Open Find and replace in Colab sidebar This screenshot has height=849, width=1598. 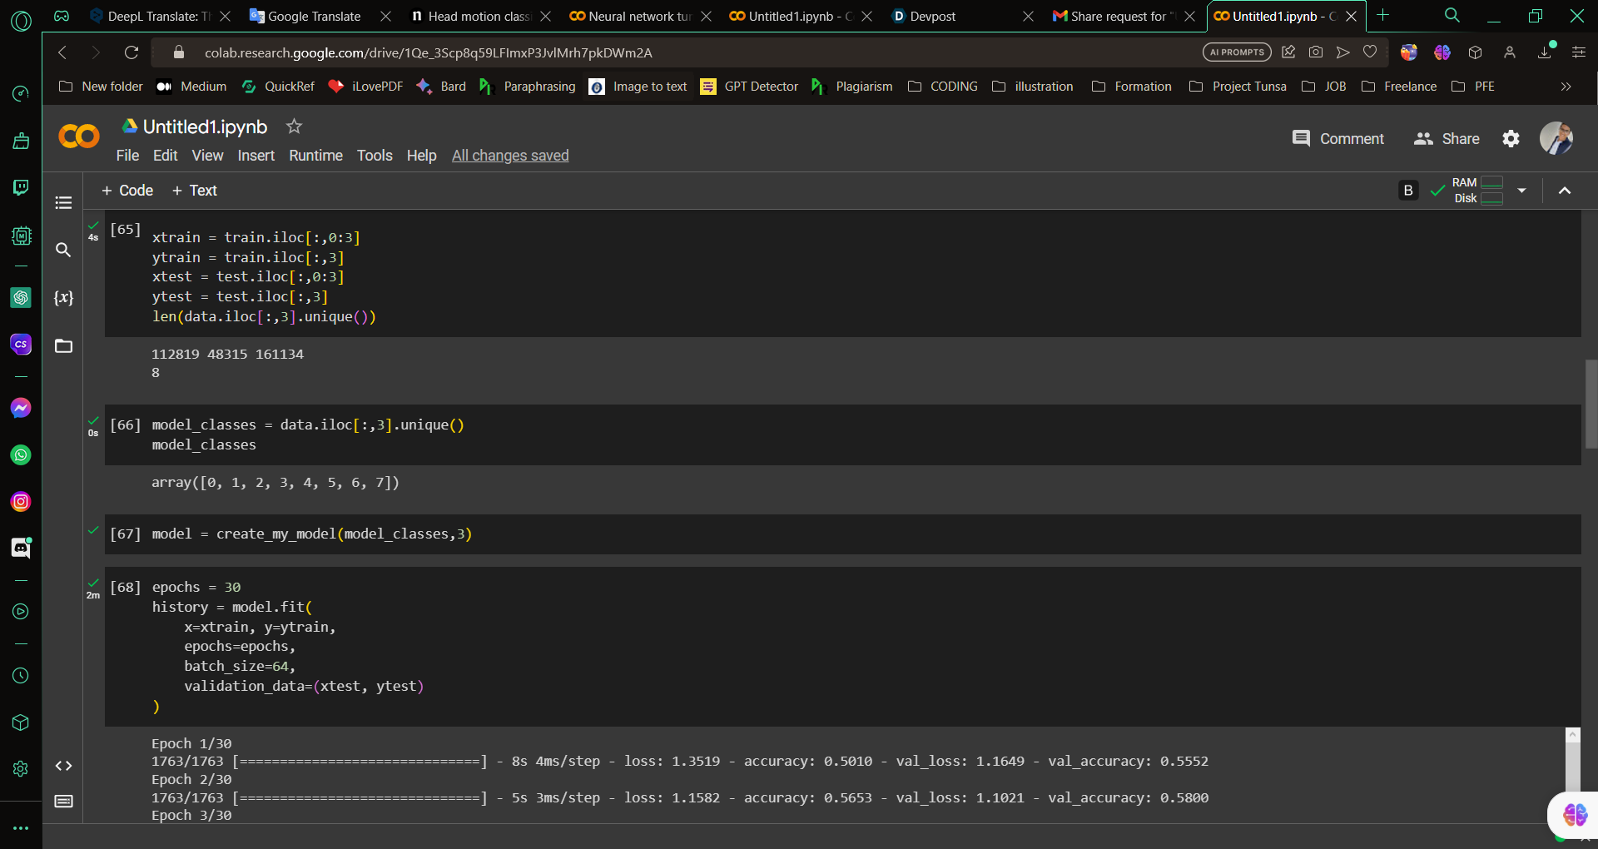[63, 250]
